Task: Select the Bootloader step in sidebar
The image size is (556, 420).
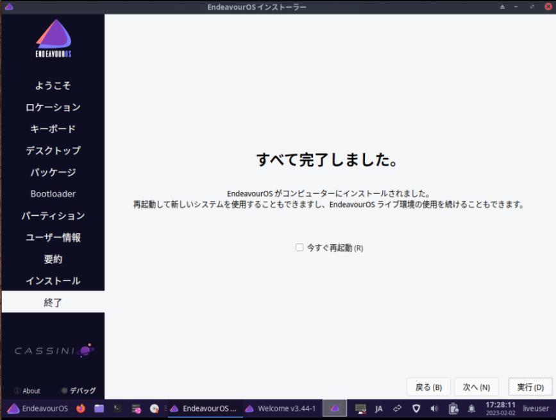Action: [53, 194]
